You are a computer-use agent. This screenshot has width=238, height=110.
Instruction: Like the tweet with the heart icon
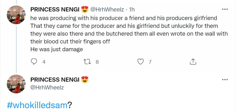coord(141,62)
